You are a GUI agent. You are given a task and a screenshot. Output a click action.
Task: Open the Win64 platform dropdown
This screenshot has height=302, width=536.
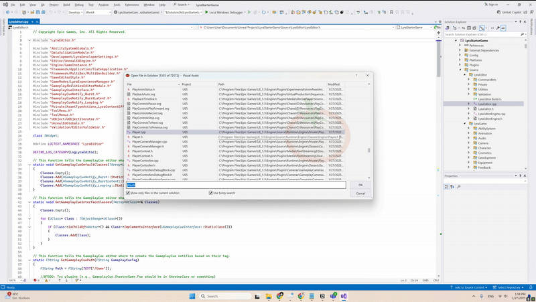point(98,12)
